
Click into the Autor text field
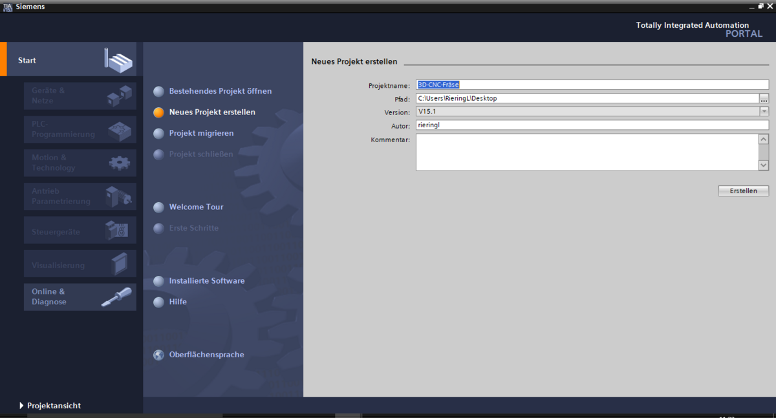tap(592, 125)
